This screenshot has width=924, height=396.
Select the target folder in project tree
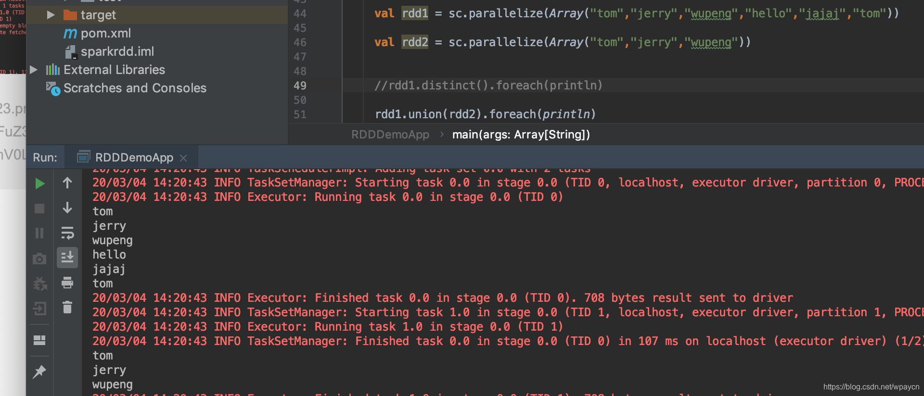coord(98,15)
